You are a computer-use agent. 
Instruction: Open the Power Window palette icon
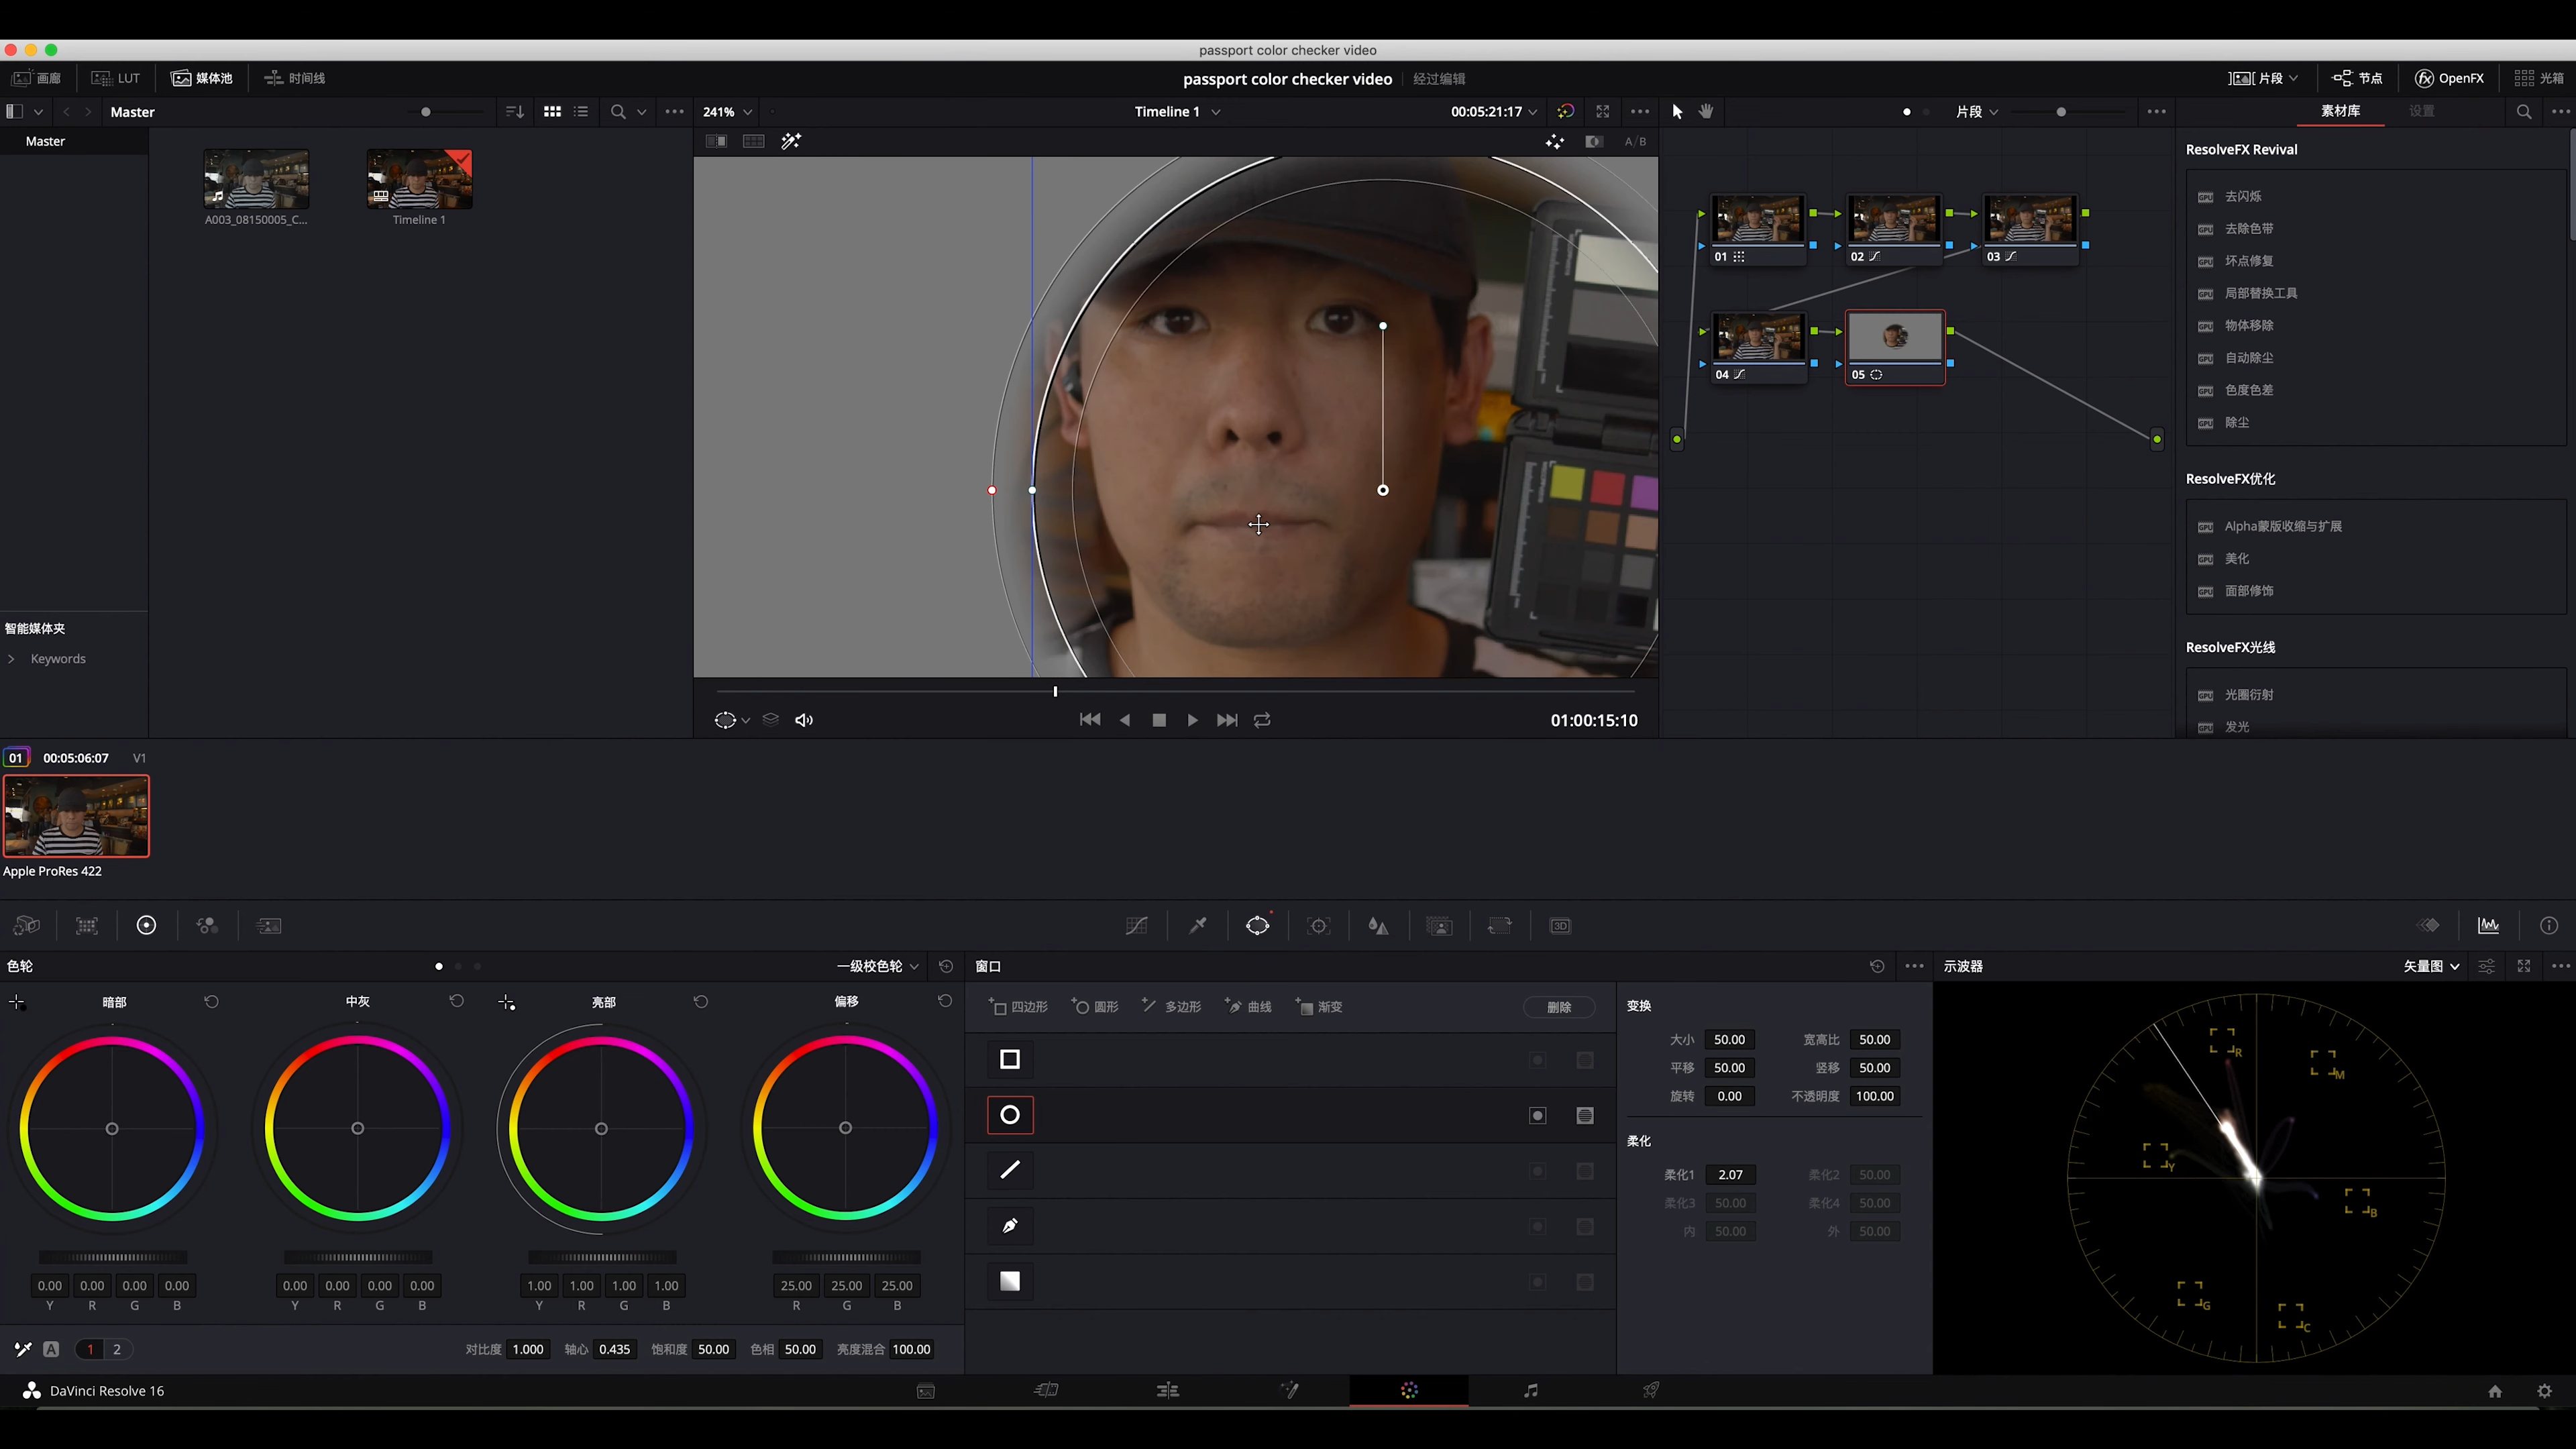1257,926
